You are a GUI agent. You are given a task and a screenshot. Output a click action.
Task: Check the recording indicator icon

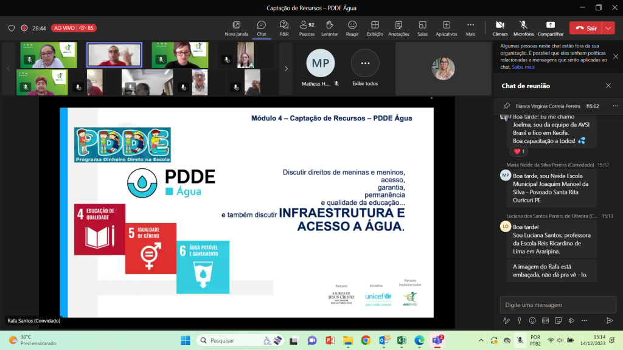pyautogui.click(x=24, y=28)
